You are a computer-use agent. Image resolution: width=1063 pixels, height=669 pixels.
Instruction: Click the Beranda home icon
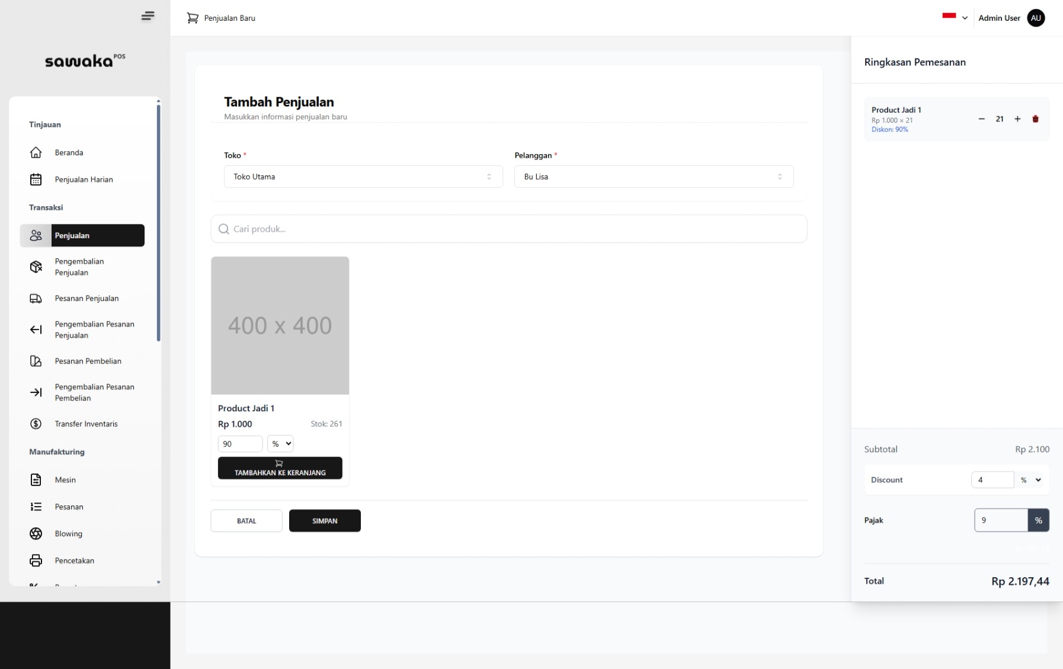pos(36,153)
